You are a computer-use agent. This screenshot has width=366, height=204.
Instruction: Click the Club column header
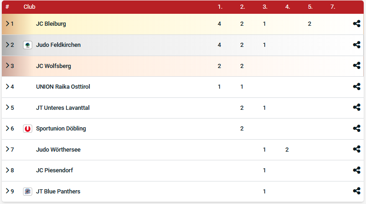pyautogui.click(x=29, y=7)
